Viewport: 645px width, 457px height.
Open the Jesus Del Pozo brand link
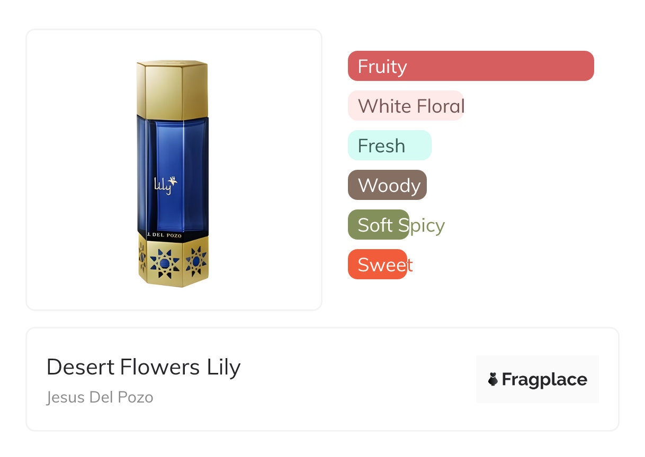pyautogui.click(x=100, y=397)
